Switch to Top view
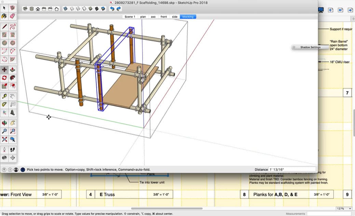The image size is (355, 216). [x=31, y=9]
